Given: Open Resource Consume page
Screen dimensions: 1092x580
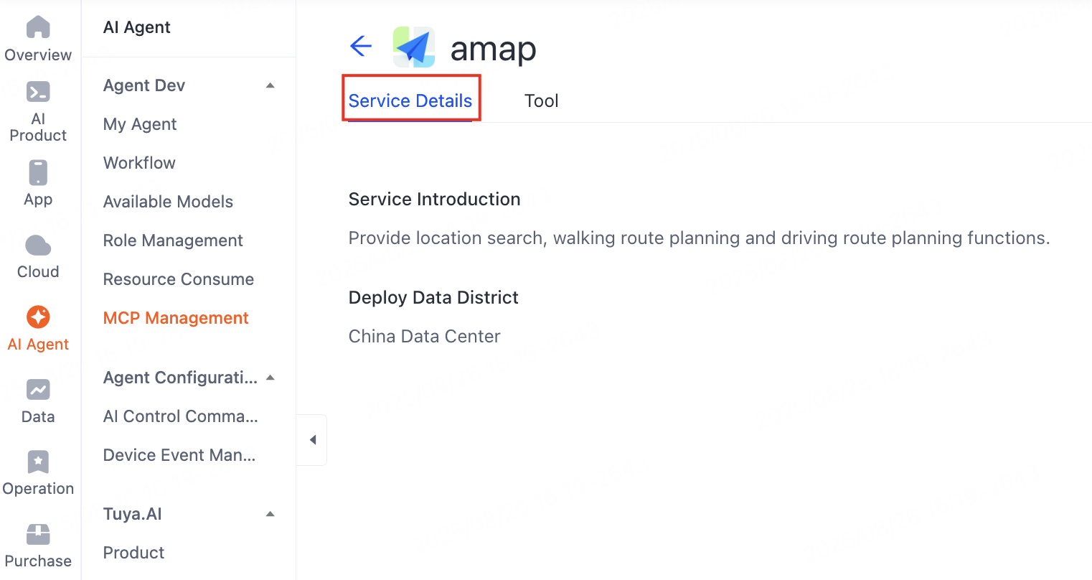Looking at the screenshot, I should tap(179, 279).
